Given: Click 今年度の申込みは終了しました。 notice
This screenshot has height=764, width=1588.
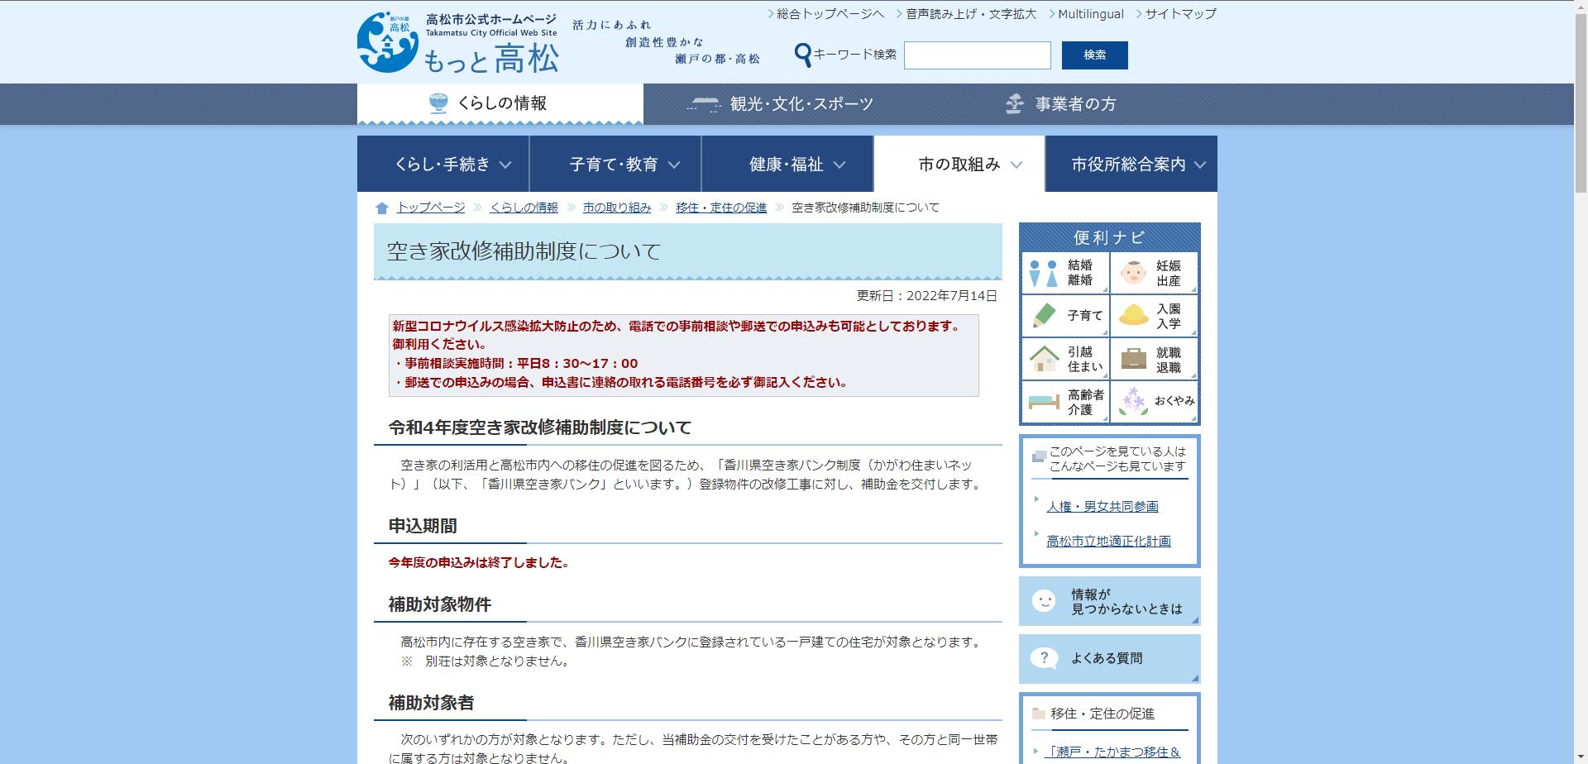Looking at the screenshot, I should [x=479, y=562].
